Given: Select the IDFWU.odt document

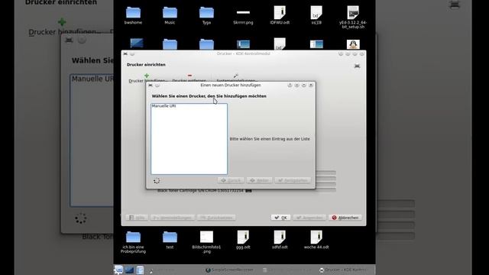Looking at the screenshot, I should (280, 15).
